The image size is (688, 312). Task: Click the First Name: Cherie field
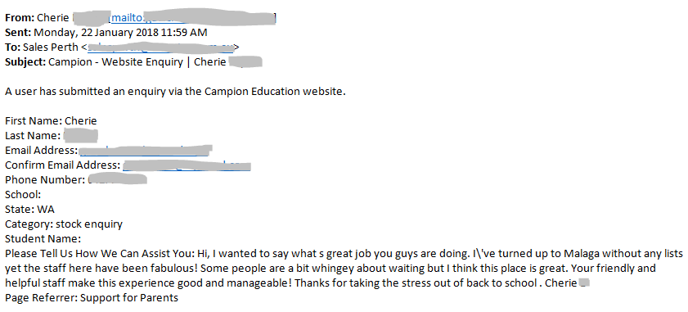coord(51,121)
